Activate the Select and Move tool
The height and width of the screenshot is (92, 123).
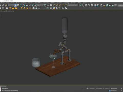tap(27, 5)
